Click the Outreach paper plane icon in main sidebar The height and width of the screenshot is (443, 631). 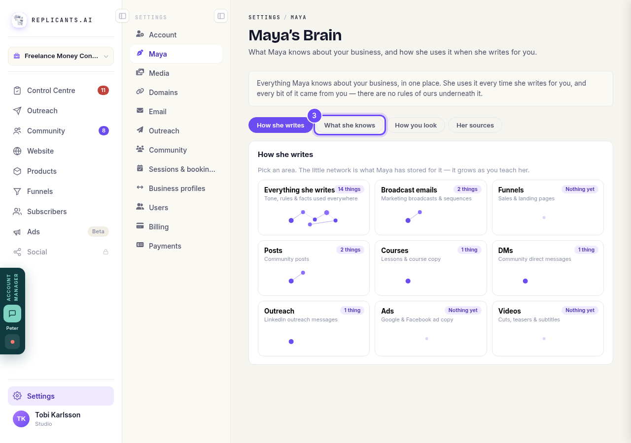(x=17, y=111)
